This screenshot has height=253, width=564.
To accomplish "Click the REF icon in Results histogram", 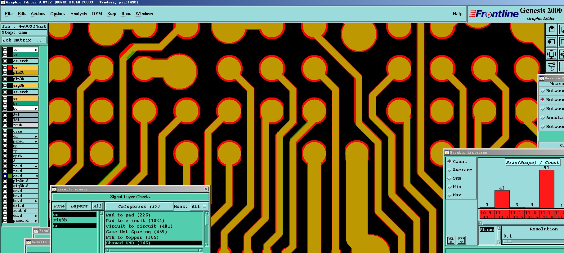I will tap(461, 240).
